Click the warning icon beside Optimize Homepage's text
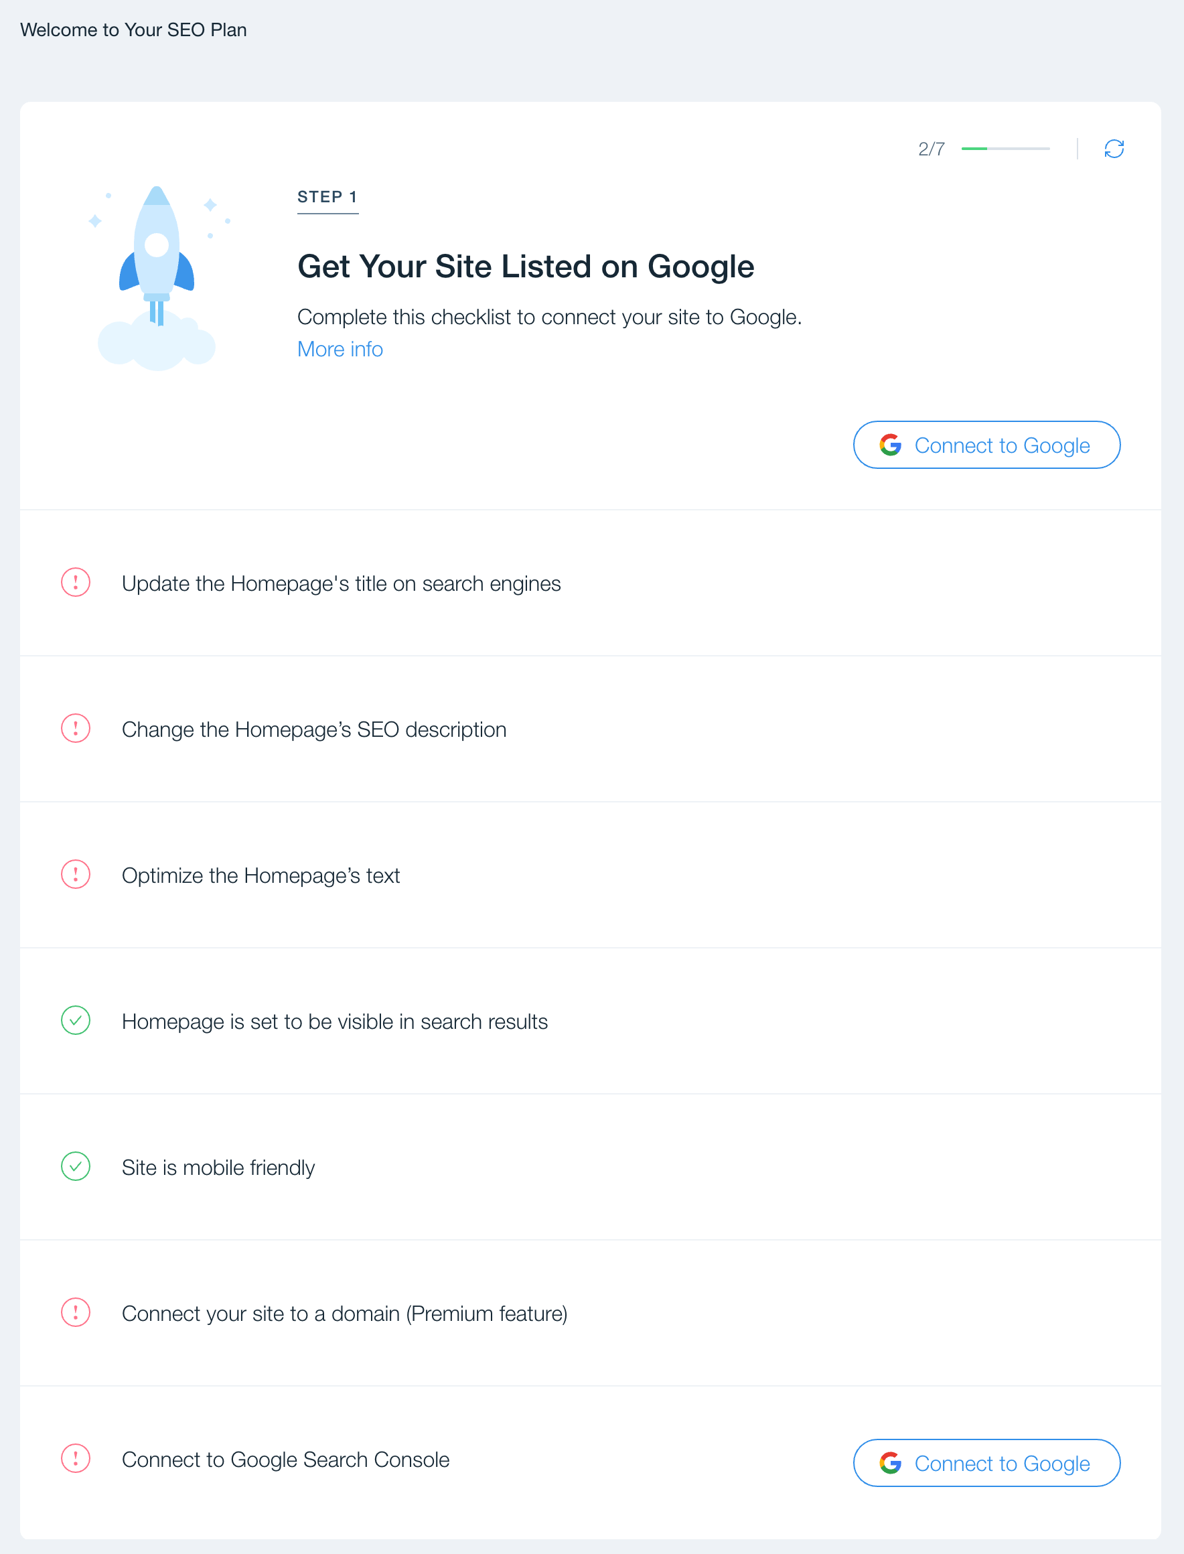Image resolution: width=1184 pixels, height=1554 pixels. (x=76, y=875)
